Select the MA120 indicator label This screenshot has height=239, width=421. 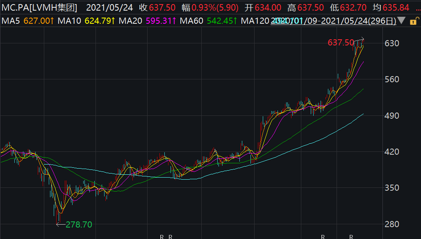[255, 21]
